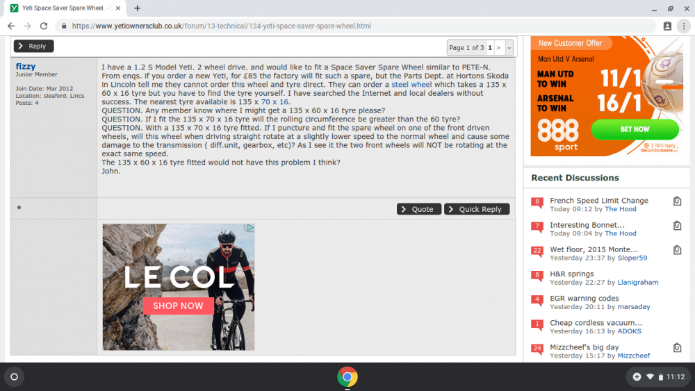Open fizzy's user profile
Screen dimensions: 695x391
pos(26,66)
